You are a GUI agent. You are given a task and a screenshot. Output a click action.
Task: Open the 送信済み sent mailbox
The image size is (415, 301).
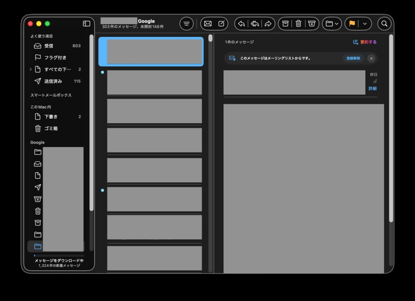[53, 81]
